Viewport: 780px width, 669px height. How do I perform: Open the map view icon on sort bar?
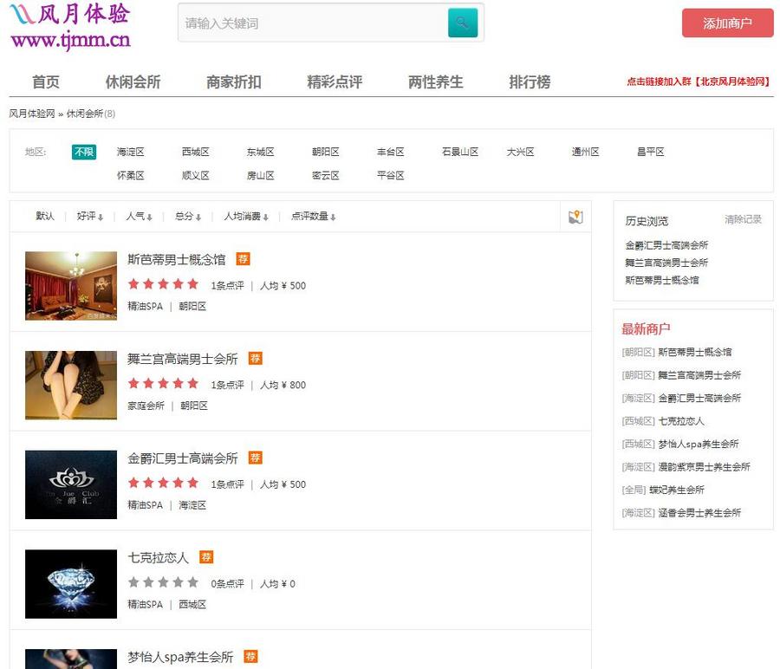click(575, 217)
